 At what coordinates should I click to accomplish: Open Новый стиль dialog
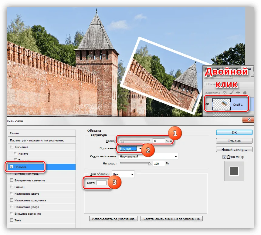(x=234, y=149)
